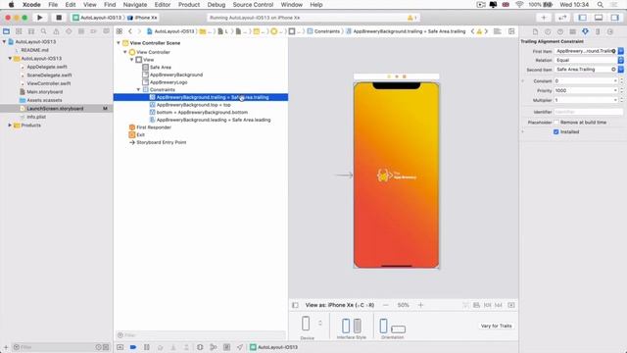Toggle the code review arrows button
This screenshot has width=627, height=353.
pos(562,18)
